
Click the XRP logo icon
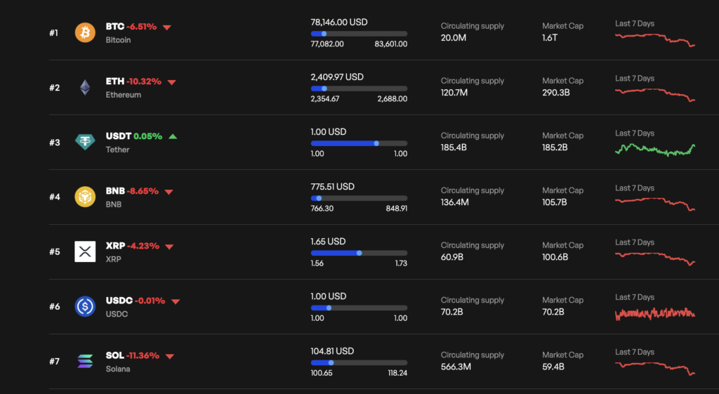tap(85, 251)
